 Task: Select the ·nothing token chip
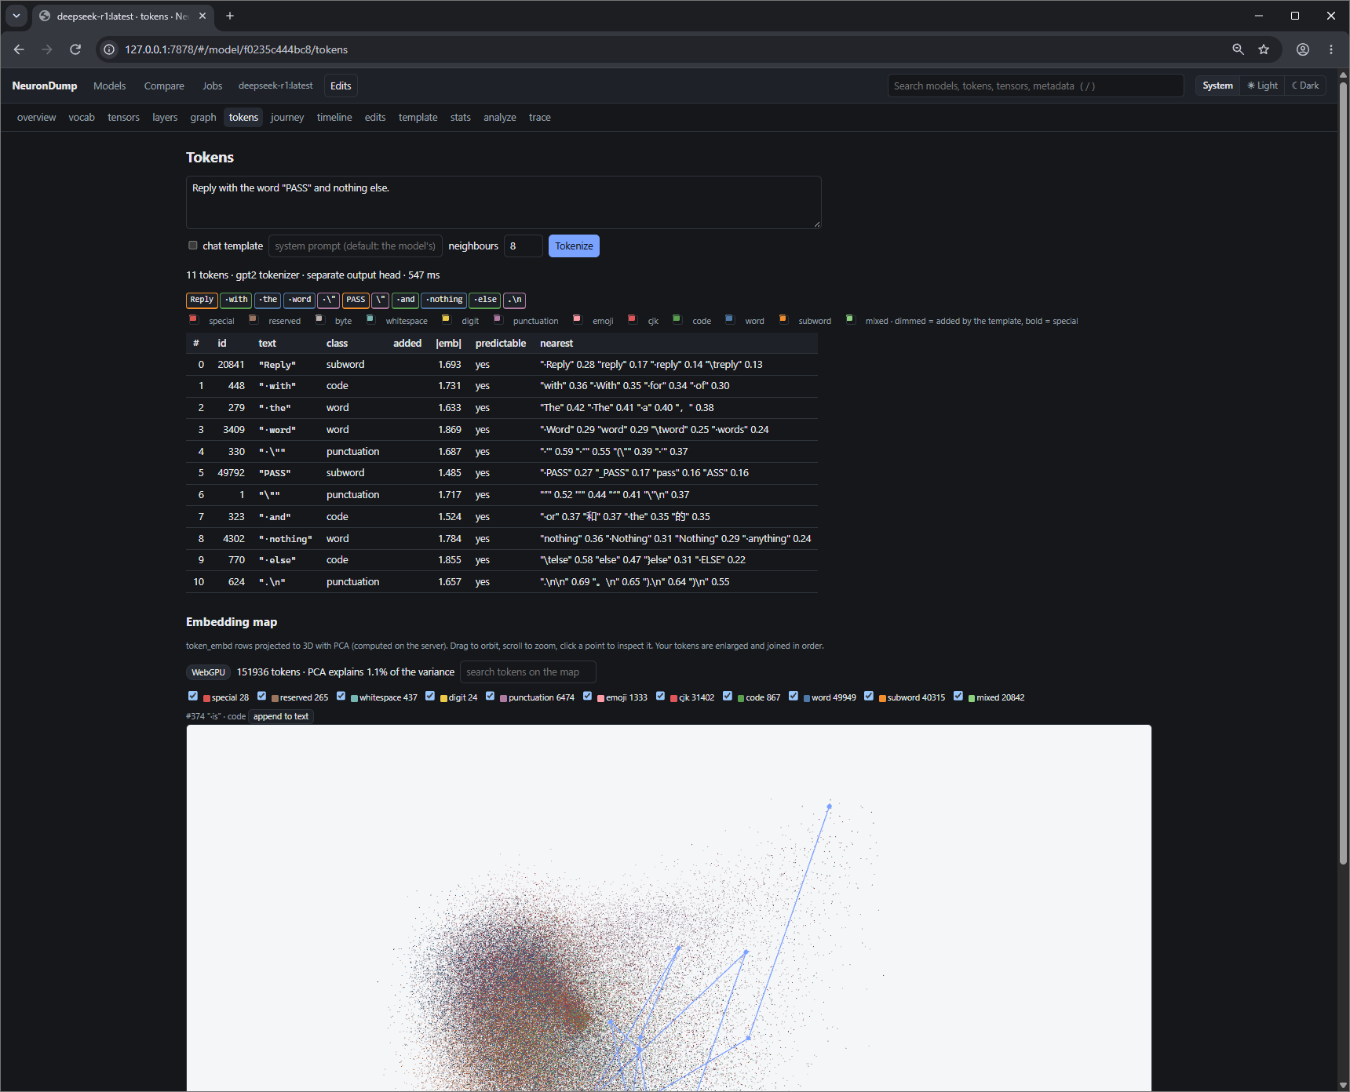(444, 300)
